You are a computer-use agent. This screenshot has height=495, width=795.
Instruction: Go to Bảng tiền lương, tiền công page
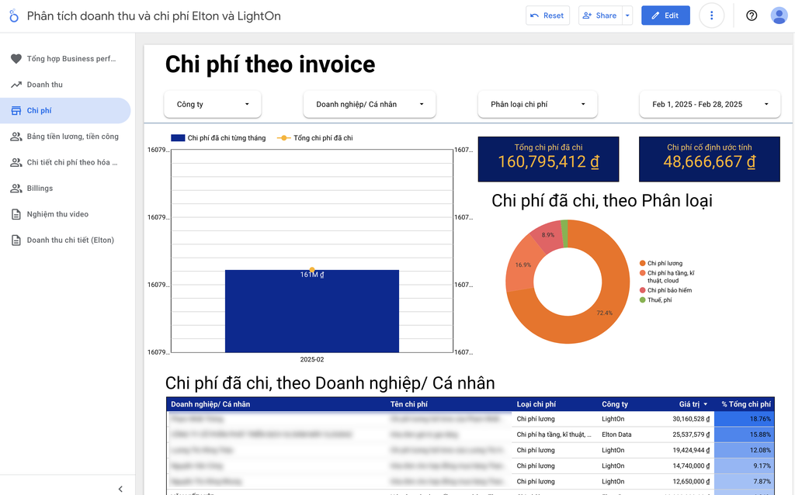coord(72,137)
